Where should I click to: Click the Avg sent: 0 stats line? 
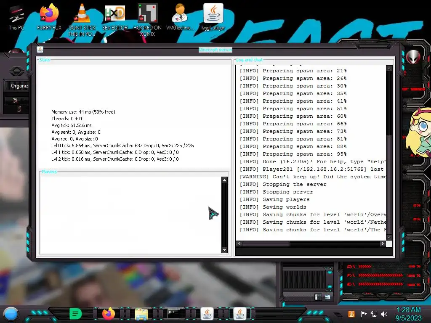(76, 132)
